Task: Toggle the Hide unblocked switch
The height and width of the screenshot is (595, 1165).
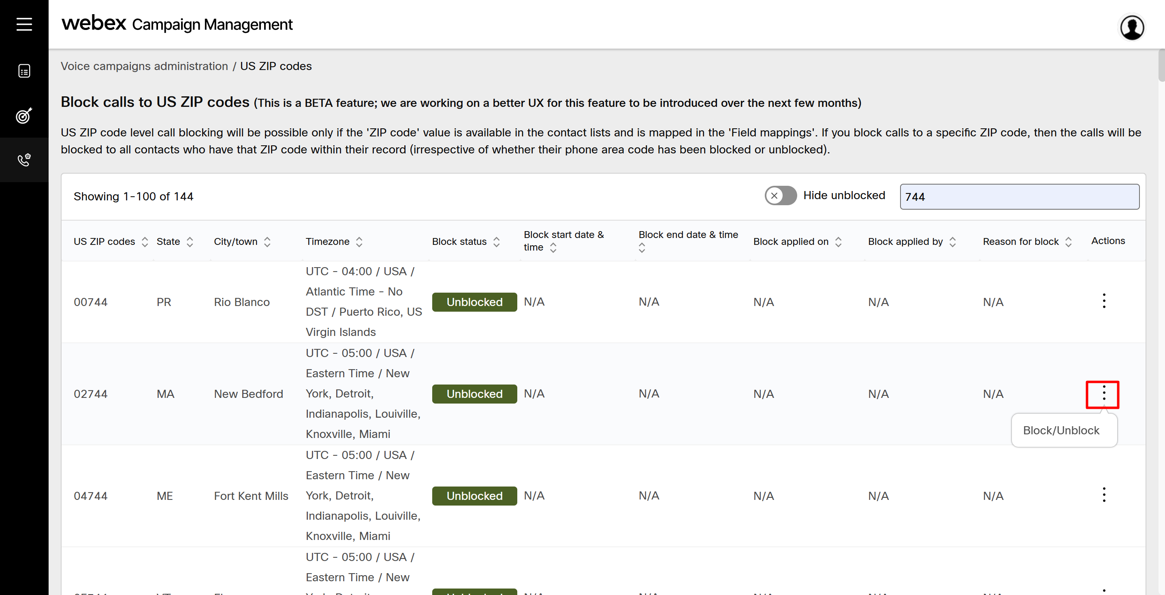Action: tap(780, 195)
